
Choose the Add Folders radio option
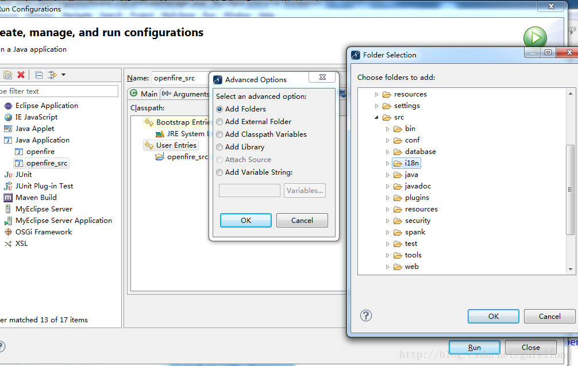pyautogui.click(x=241, y=109)
